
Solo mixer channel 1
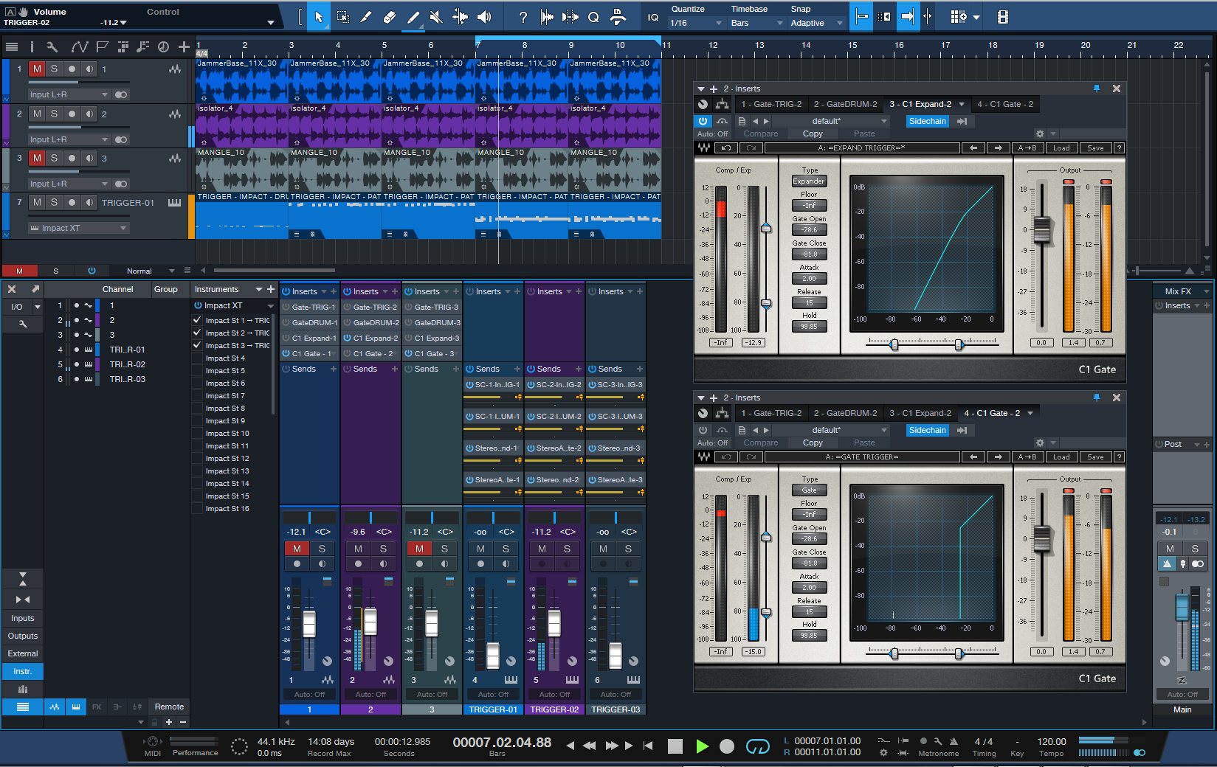coord(322,549)
